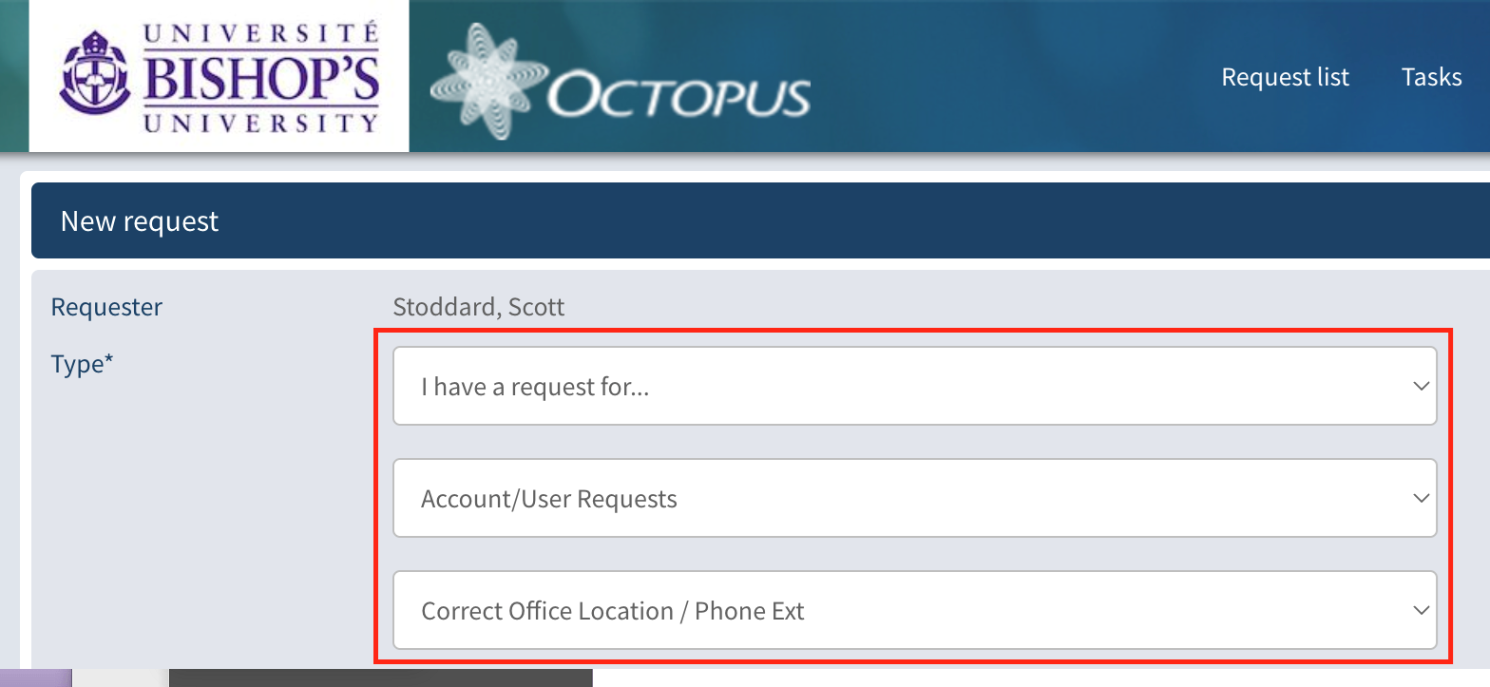Click chevron on "I have a request for..." field
The image size is (1490, 687).
(1421, 387)
